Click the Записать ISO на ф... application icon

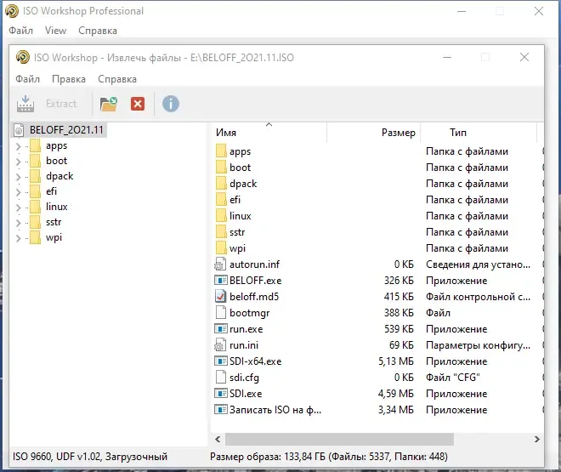click(x=220, y=409)
